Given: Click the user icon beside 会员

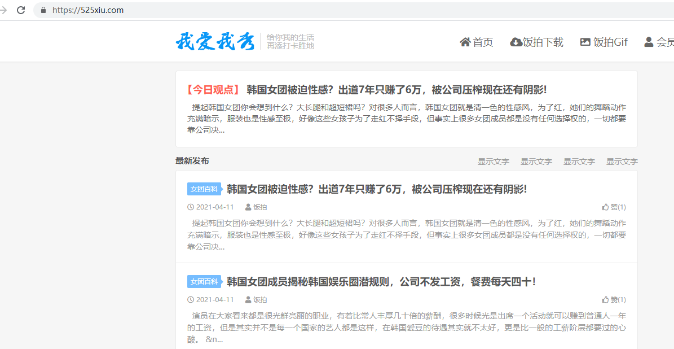Looking at the screenshot, I should pyautogui.click(x=649, y=42).
